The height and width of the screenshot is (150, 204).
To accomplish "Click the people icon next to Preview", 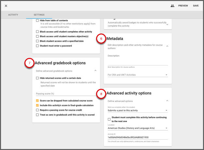I will point(172,6).
